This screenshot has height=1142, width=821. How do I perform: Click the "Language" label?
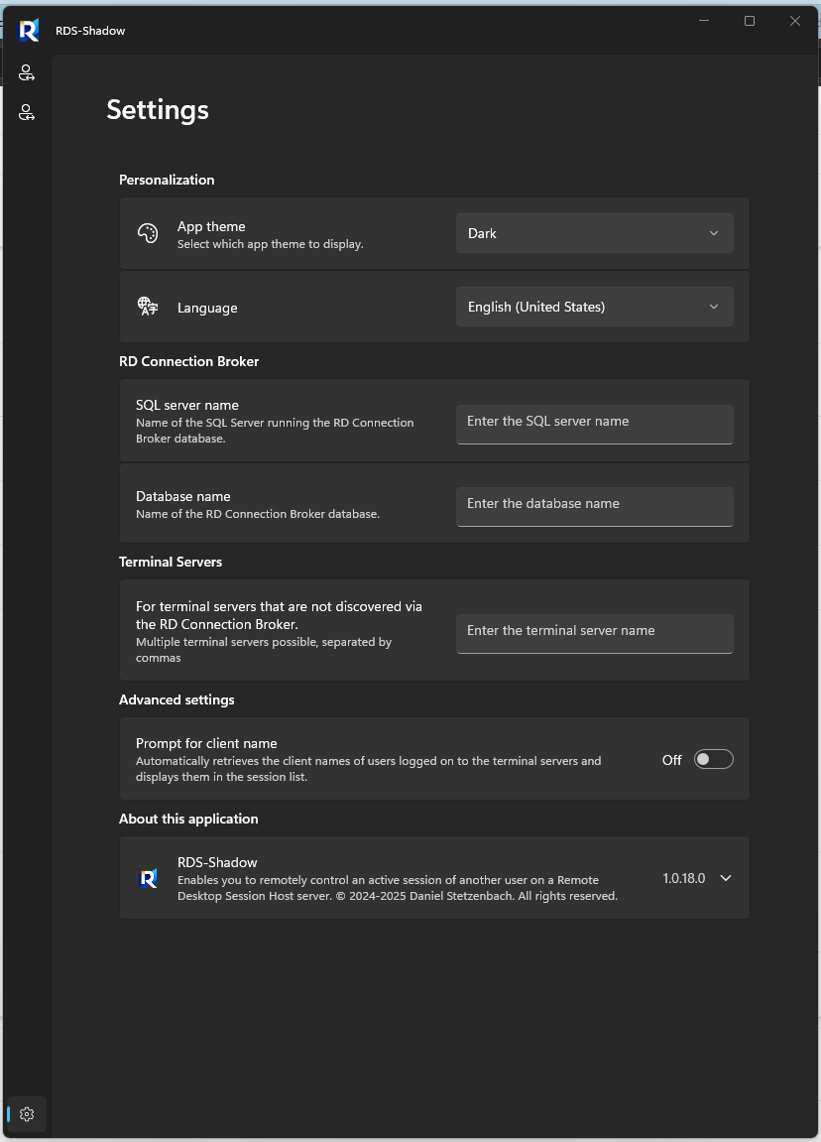pos(207,309)
